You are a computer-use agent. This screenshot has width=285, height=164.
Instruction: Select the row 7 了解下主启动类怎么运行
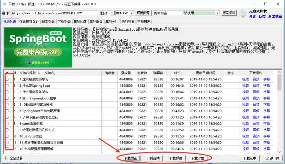point(138,117)
